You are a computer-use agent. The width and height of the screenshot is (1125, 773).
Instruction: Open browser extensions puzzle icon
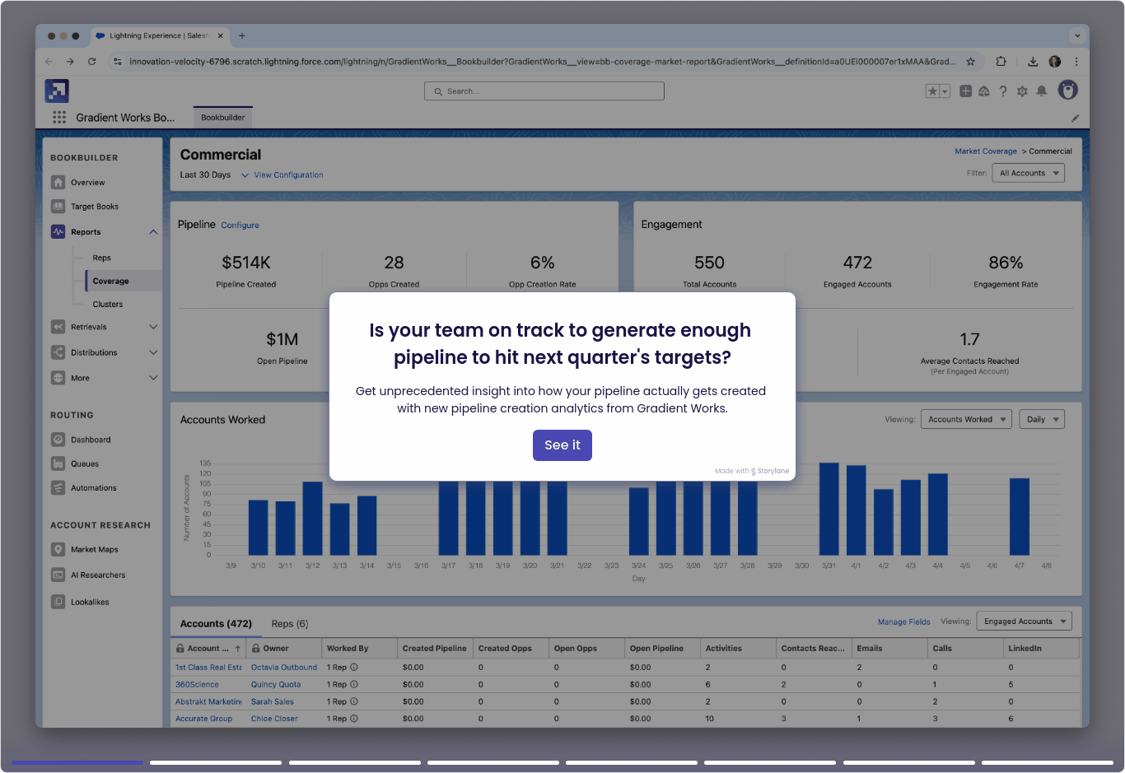coord(1001,62)
